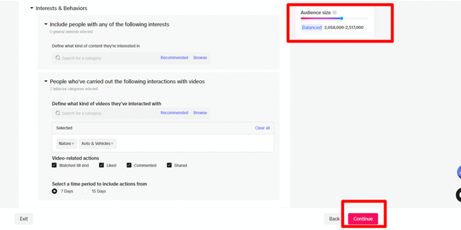Uncheck the Commented checkbox
The width and height of the screenshot is (461, 230).
click(129, 166)
